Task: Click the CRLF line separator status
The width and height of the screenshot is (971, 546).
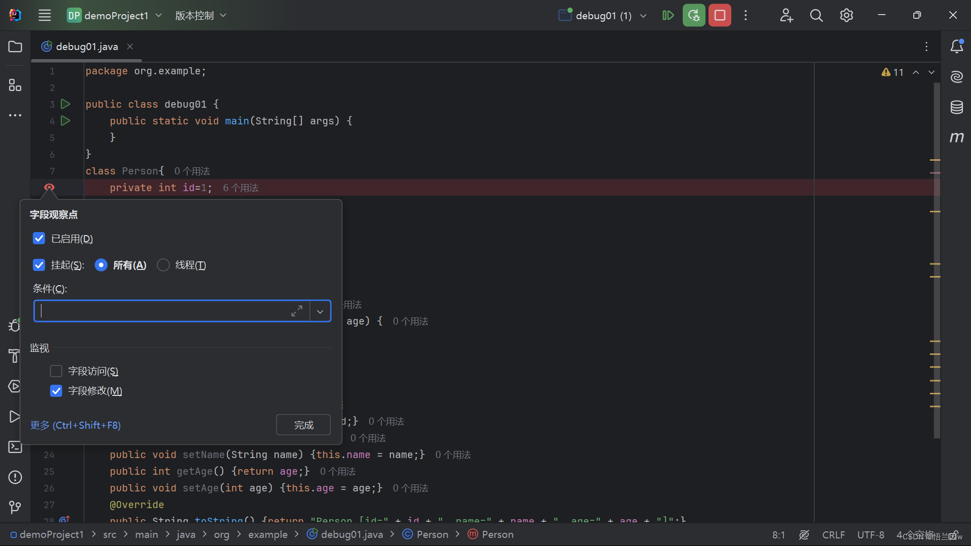Action: point(833,534)
